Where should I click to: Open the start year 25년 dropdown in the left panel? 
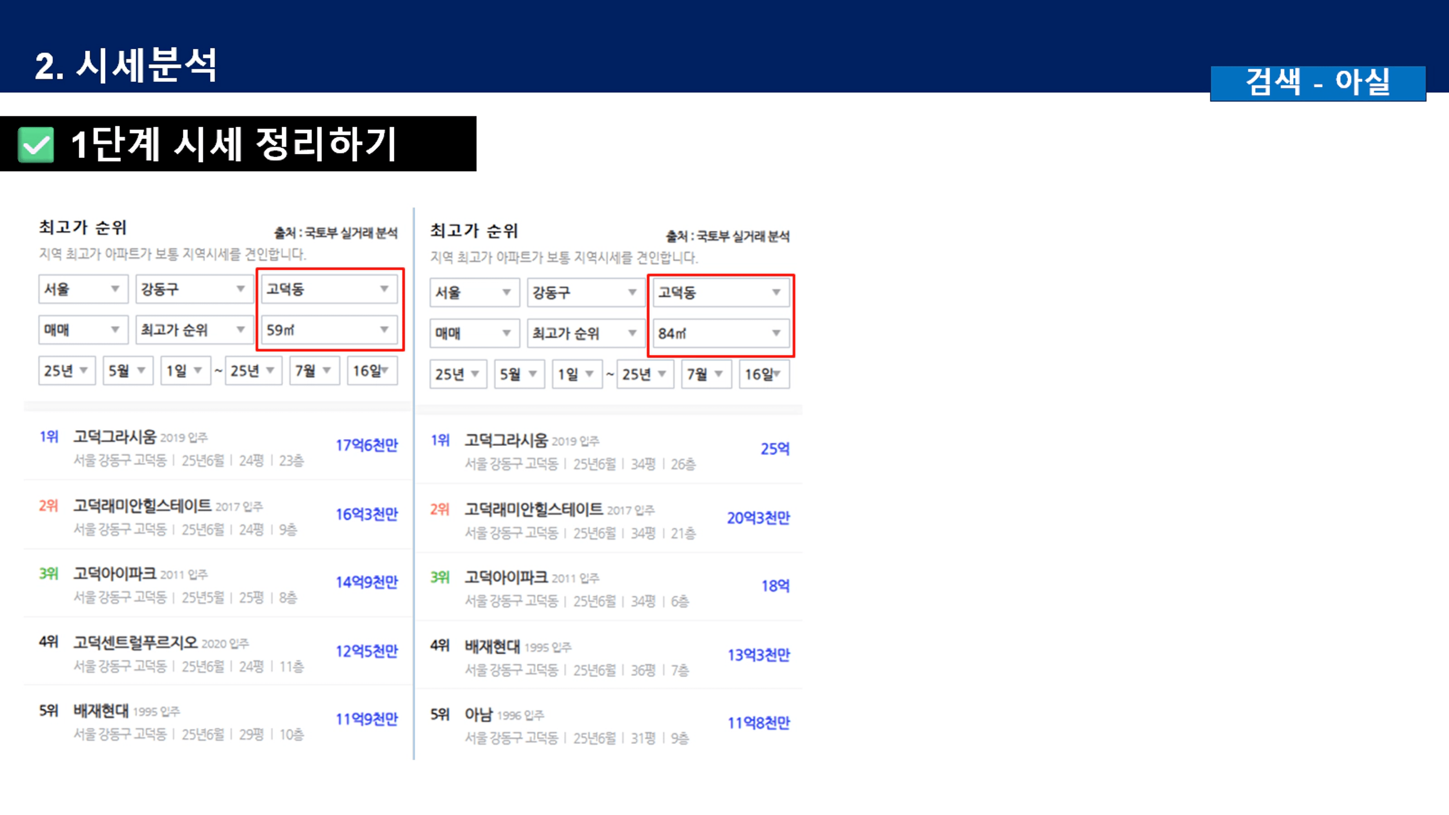click(67, 371)
